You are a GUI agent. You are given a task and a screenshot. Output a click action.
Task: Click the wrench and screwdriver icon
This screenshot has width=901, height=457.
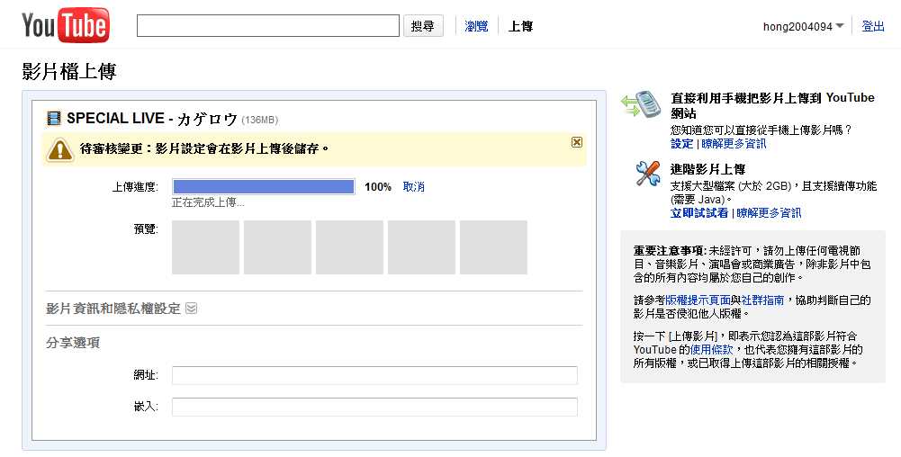tap(648, 174)
